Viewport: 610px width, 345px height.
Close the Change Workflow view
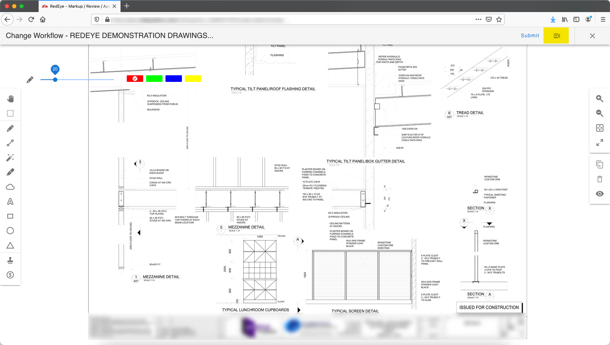coord(592,36)
